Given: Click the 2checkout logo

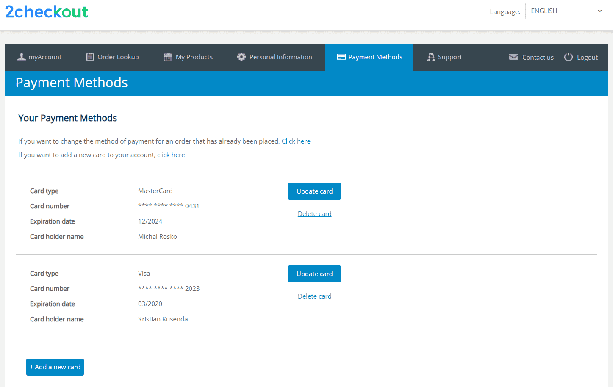Looking at the screenshot, I should coord(47,12).
